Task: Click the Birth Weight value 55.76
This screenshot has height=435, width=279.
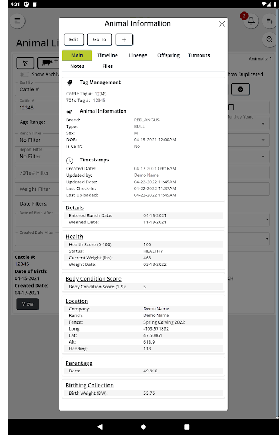Action: tap(149, 393)
